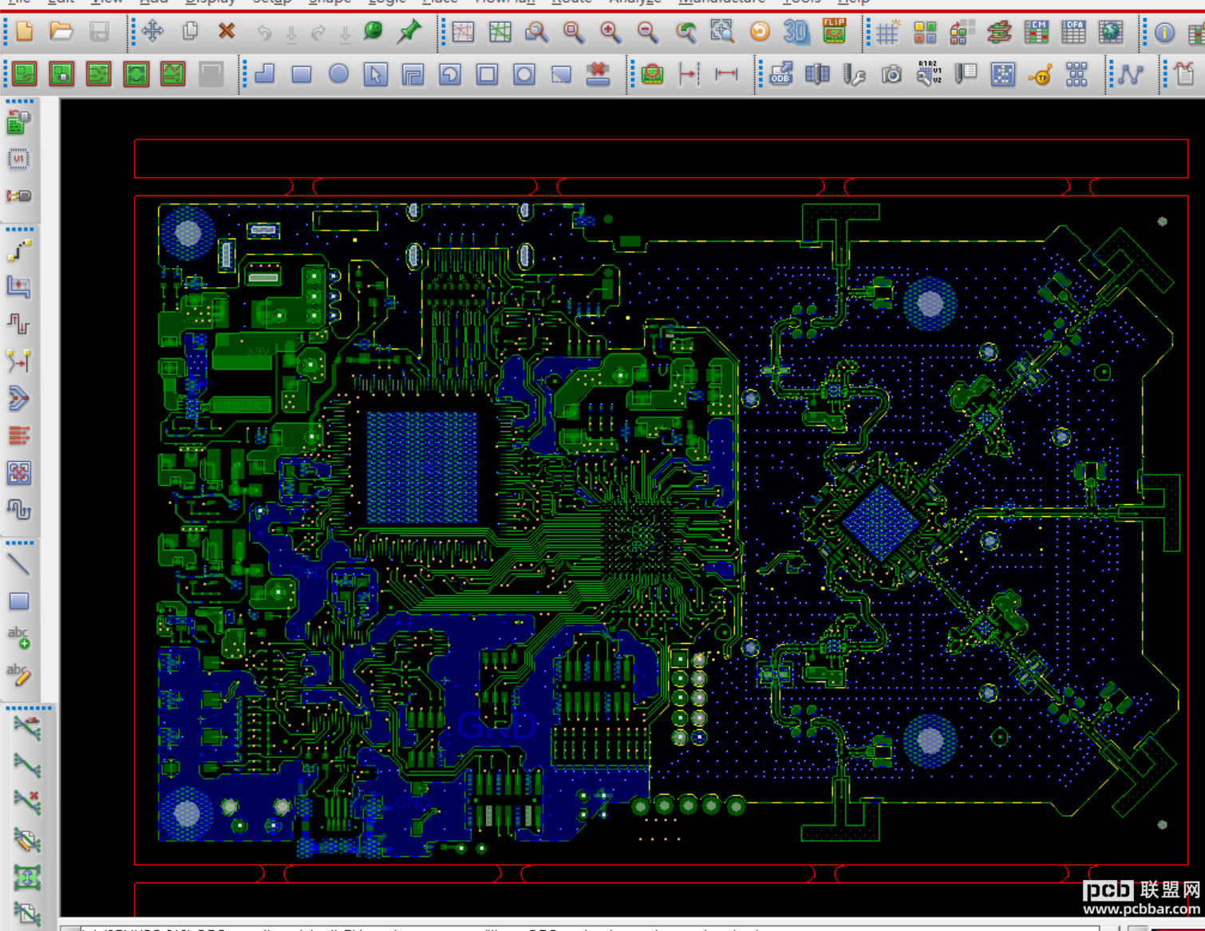
Task: Open a design with the folder icon
Action: 61,32
